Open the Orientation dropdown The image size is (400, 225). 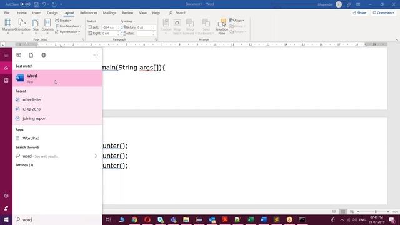coord(22,26)
